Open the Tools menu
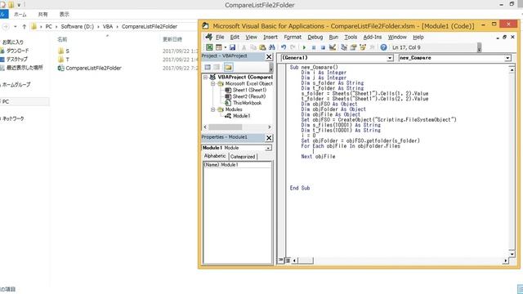This screenshot has width=523, height=294. 351,37
